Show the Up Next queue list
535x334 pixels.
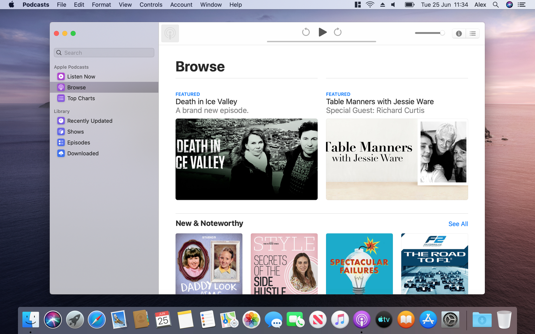tap(473, 33)
